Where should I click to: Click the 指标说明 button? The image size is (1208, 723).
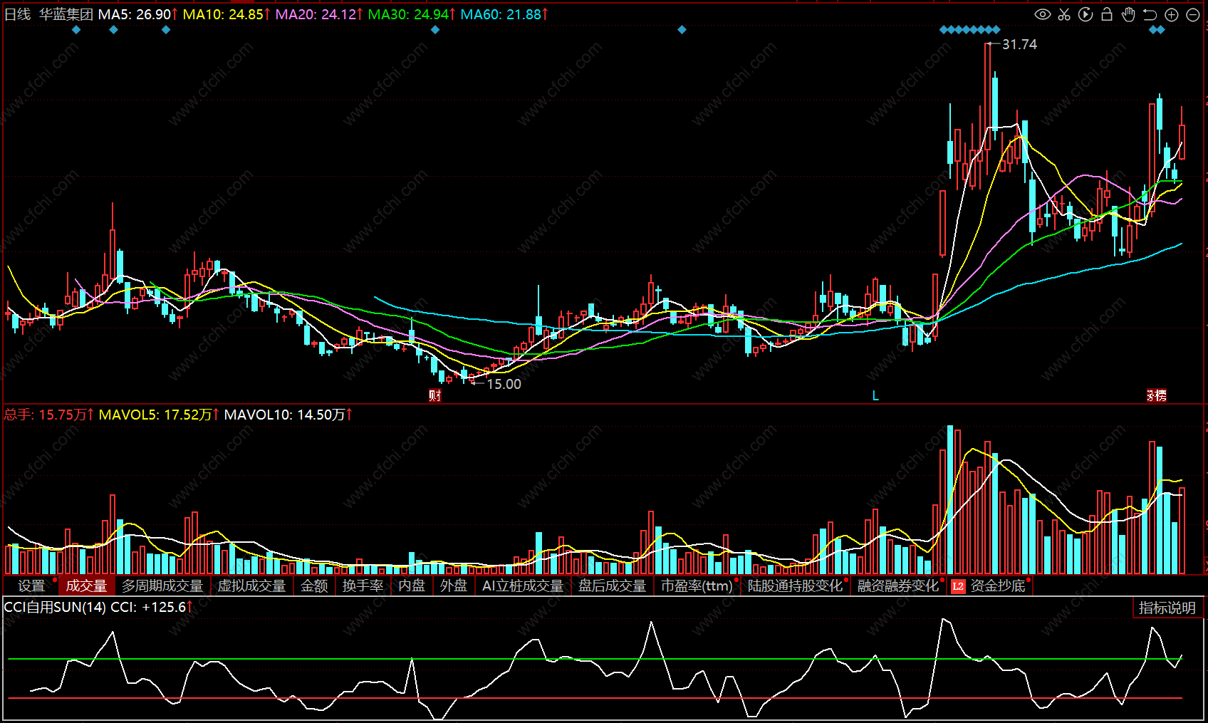click(x=1167, y=608)
